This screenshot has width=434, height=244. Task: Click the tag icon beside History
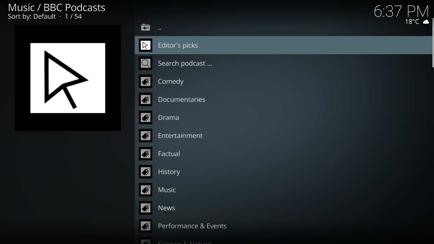pyautogui.click(x=145, y=172)
